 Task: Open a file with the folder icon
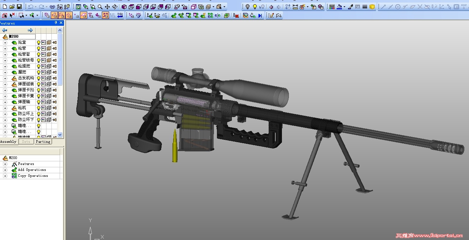[12, 7]
